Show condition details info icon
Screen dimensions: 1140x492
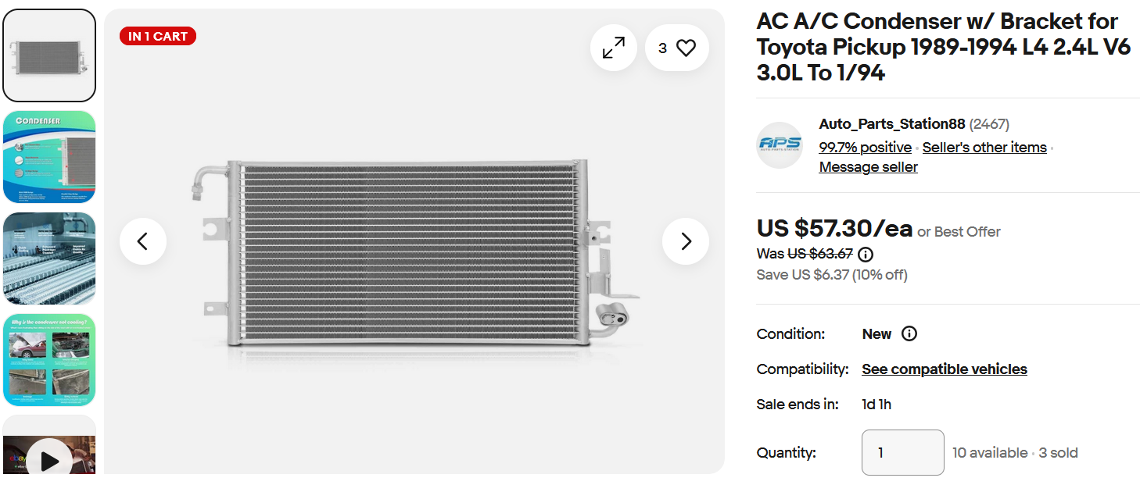pos(909,333)
